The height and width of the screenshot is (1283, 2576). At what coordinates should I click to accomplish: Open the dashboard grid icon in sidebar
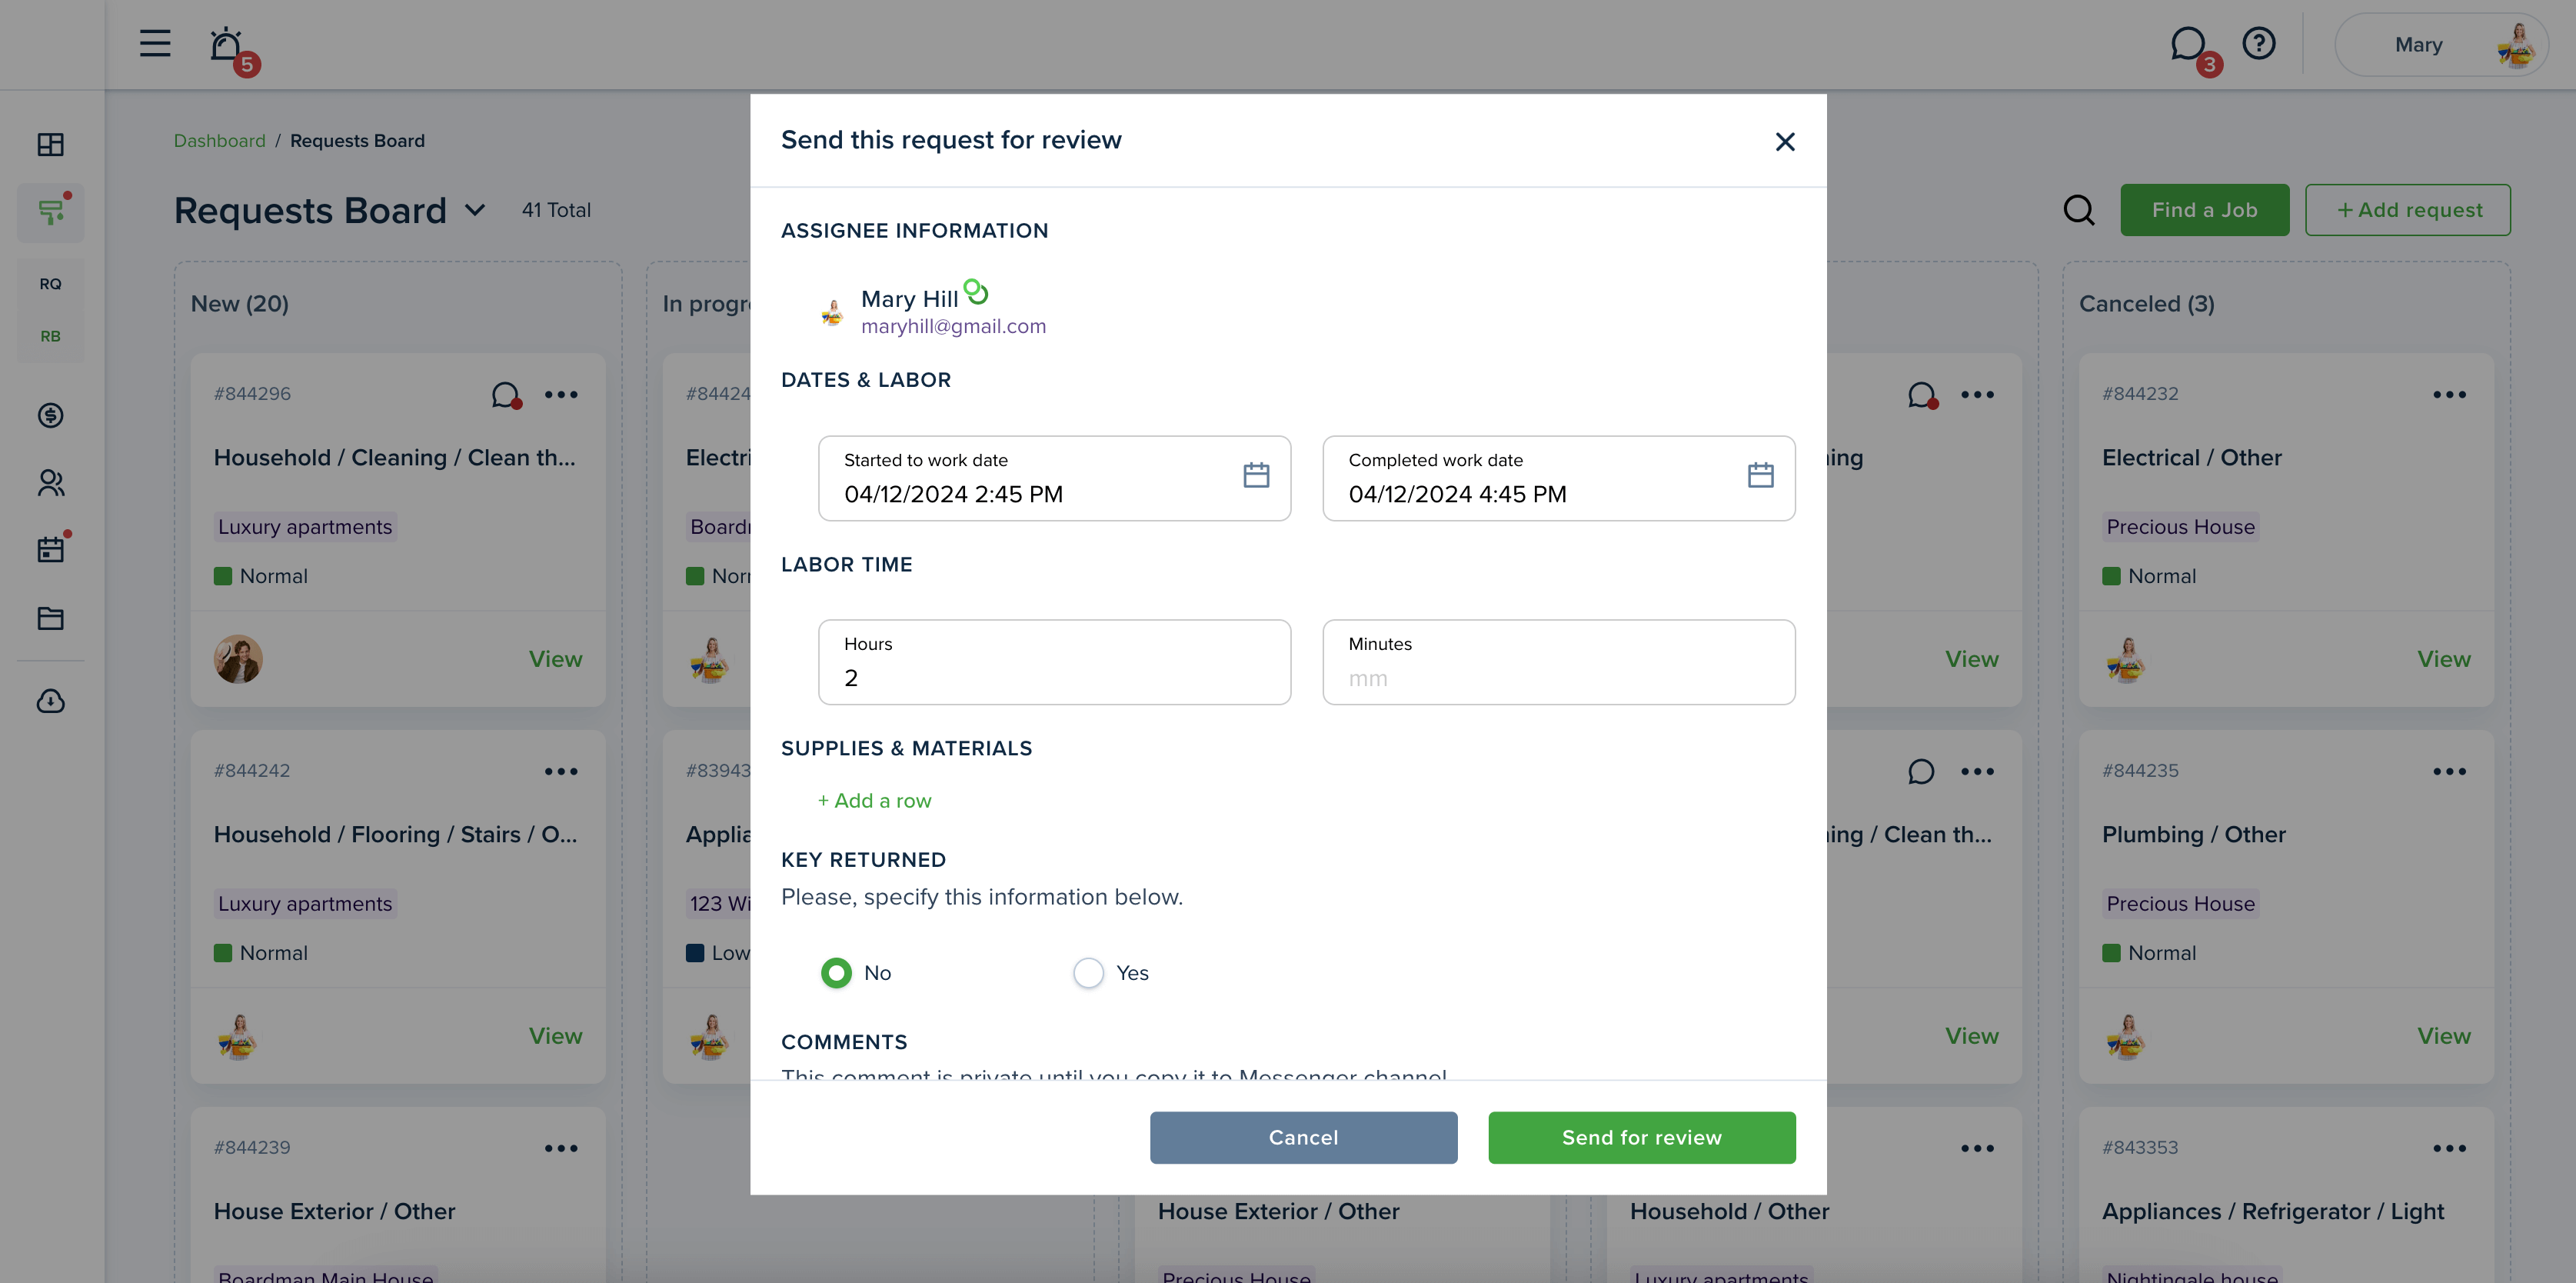pyautogui.click(x=51, y=145)
